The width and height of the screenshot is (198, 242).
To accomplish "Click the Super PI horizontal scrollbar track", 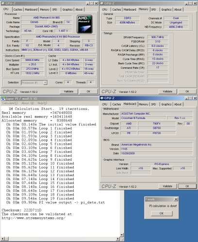I will [60, 239].
